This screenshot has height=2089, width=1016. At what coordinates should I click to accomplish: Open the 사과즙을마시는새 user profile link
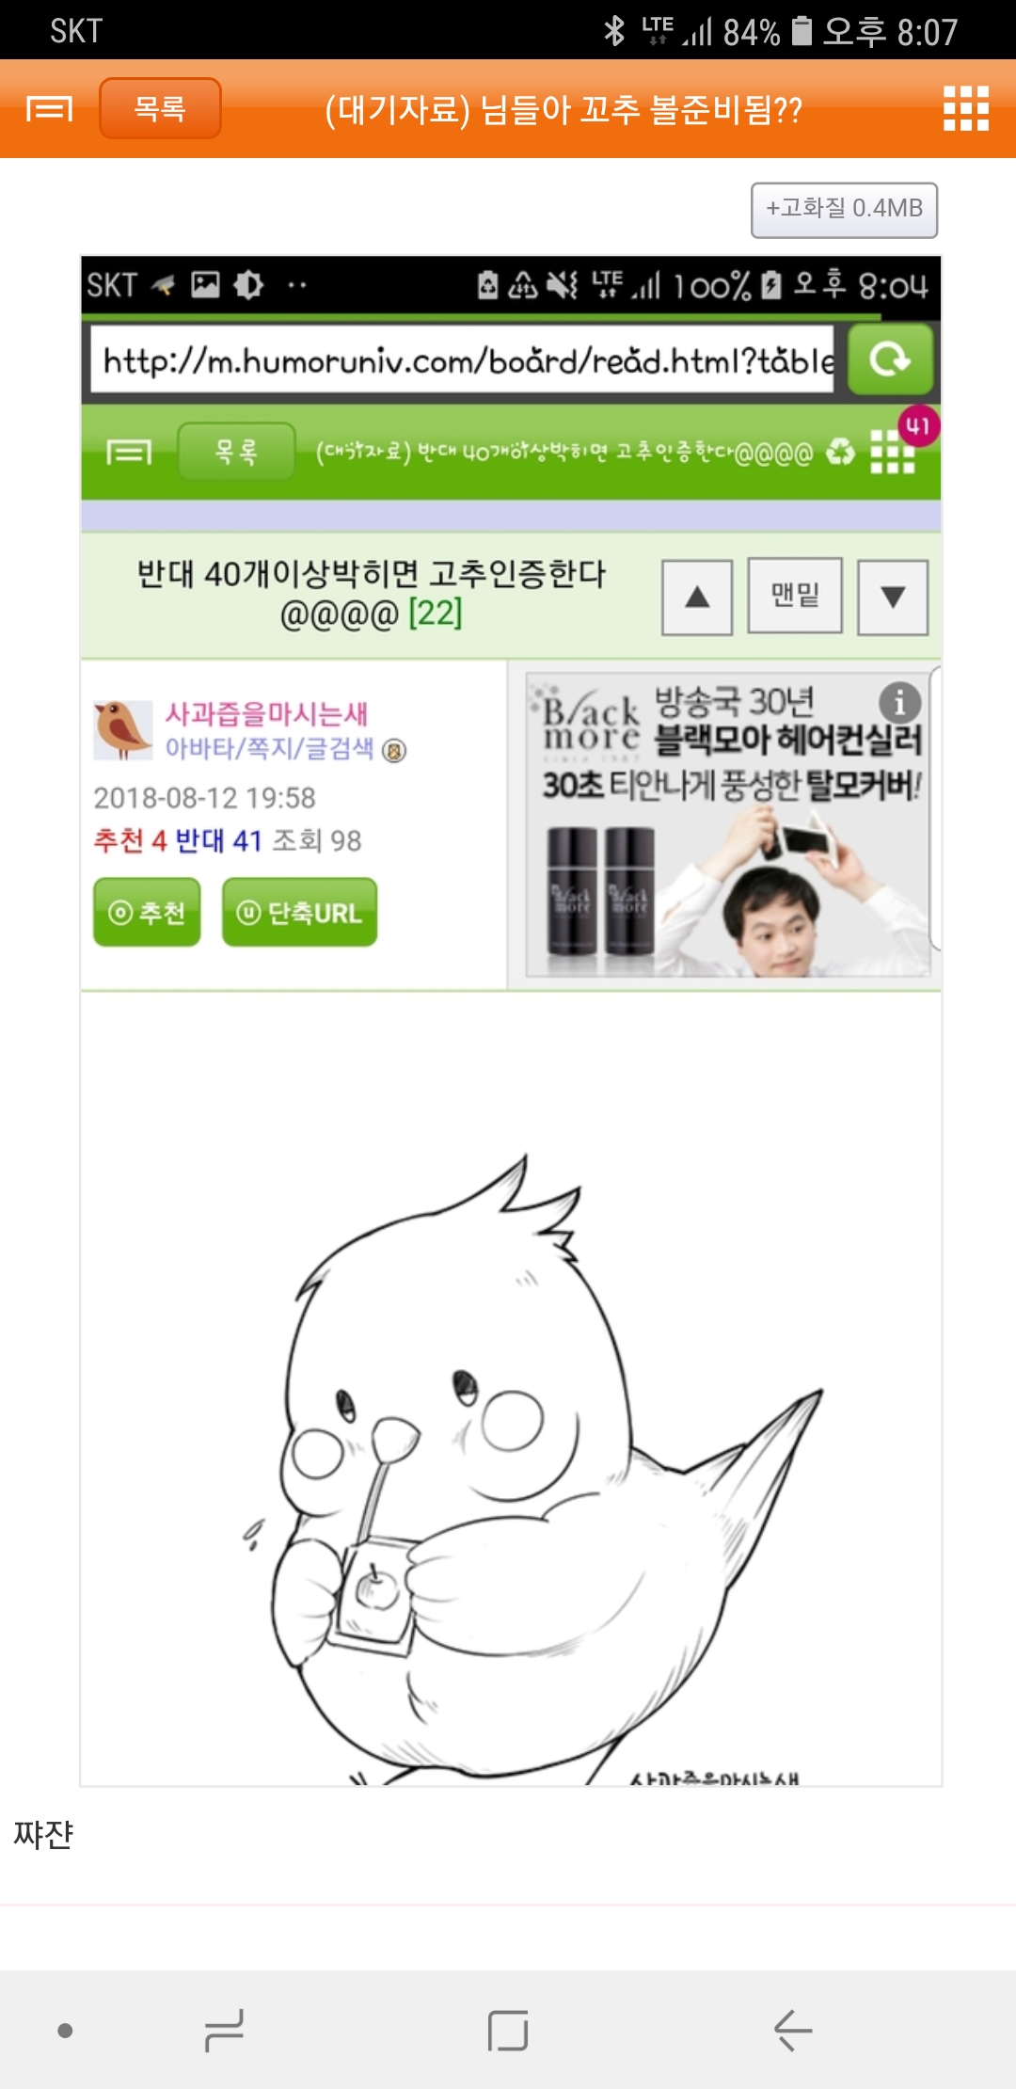[266, 714]
